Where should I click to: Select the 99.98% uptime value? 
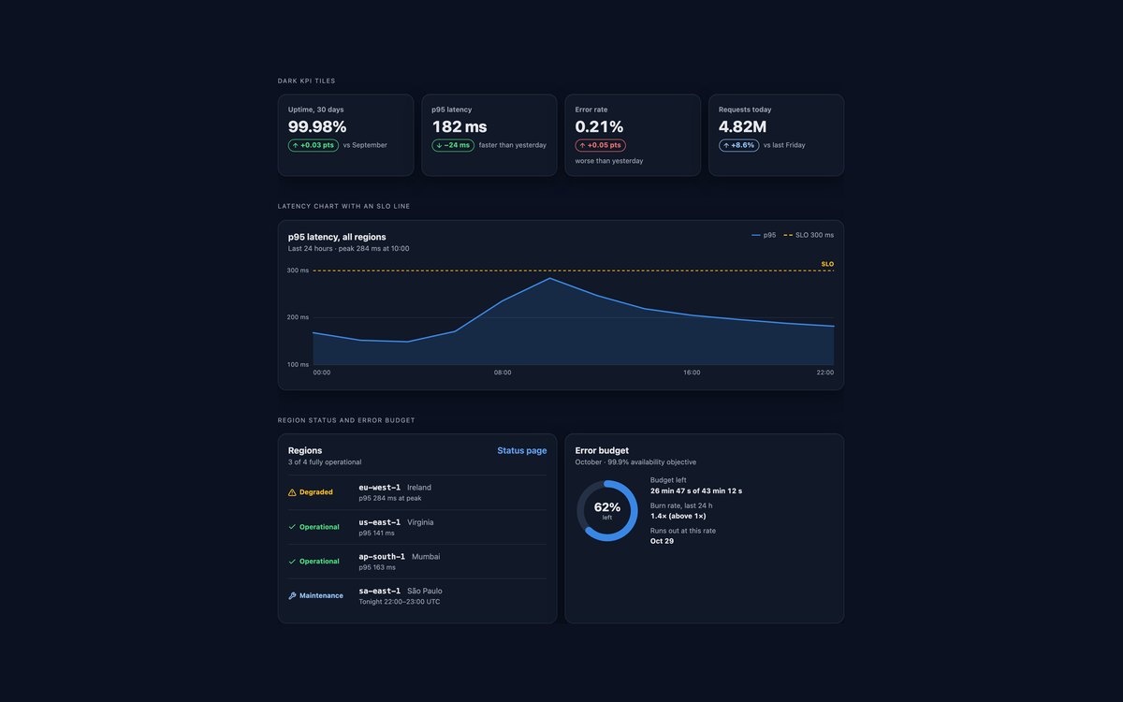point(317,126)
